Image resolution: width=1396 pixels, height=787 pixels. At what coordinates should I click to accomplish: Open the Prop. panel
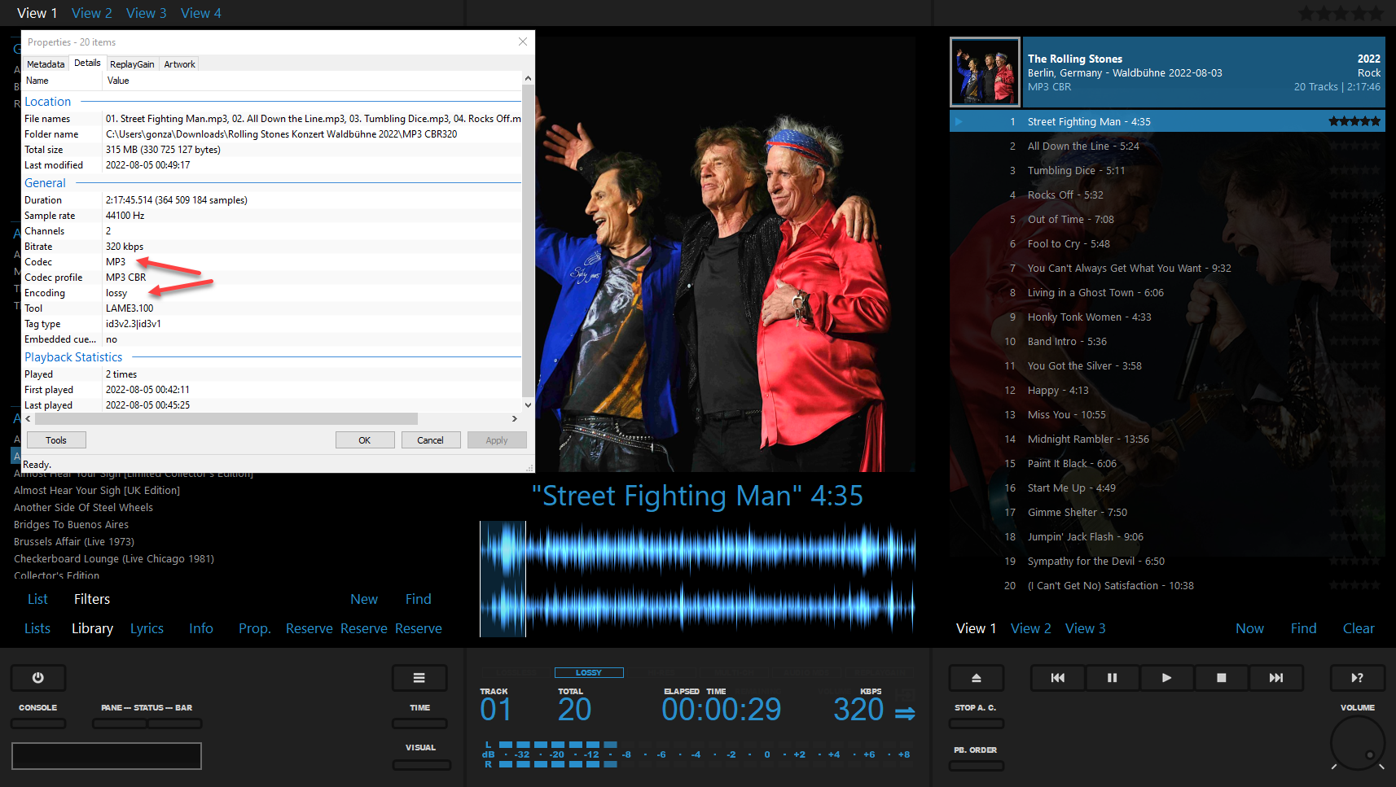(255, 628)
